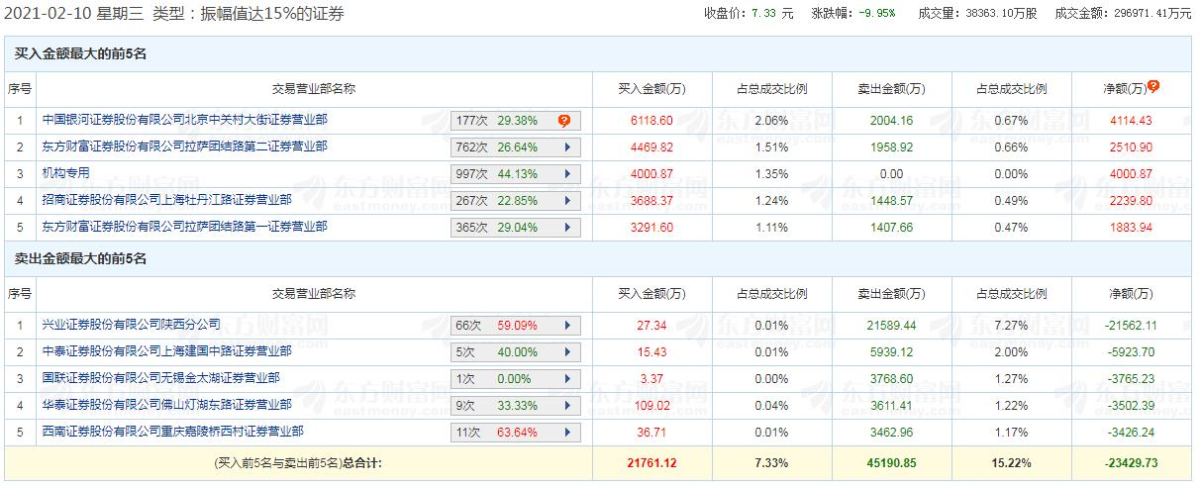1201x487 pixels.
Task: Open 招商证券上海牡丹江路证券营业部 link
Action: [x=167, y=200]
